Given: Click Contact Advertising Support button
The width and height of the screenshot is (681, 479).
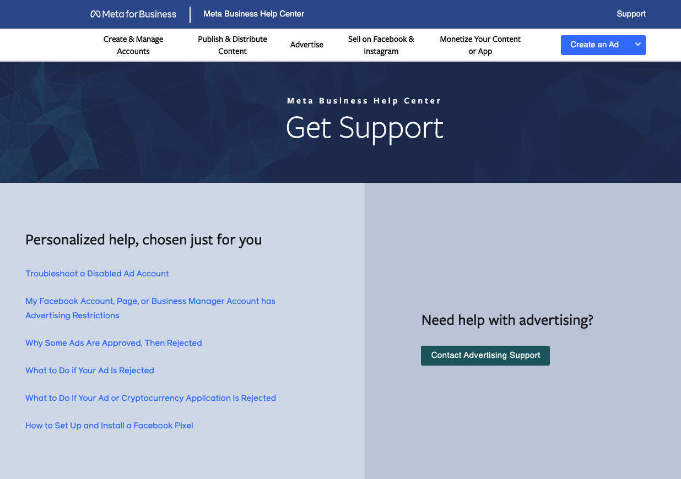Looking at the screenshot, I should (485, 355).
